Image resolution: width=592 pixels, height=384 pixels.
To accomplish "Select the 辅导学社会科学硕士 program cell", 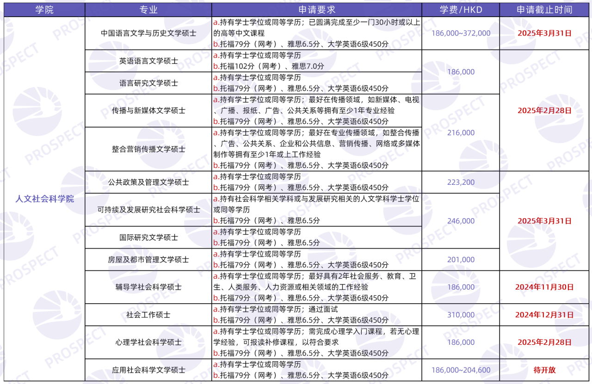I will pyautogui.click(x=148, y=287).
